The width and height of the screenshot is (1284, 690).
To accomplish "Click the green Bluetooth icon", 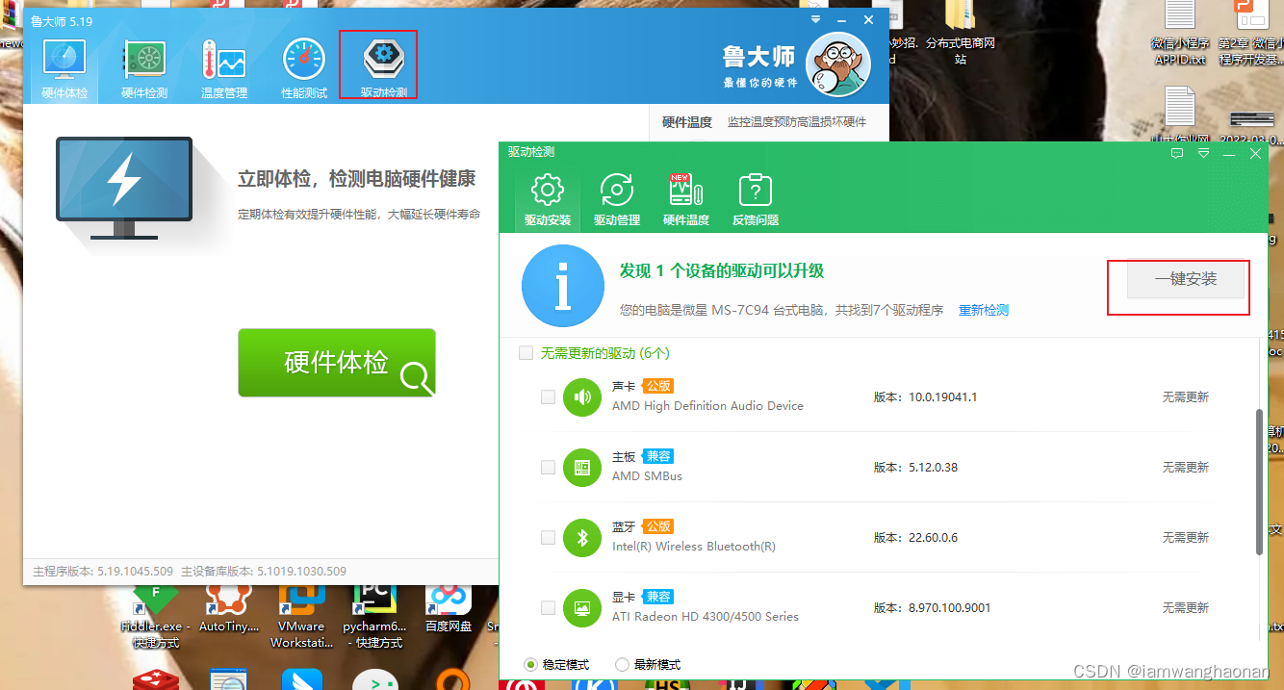I will 582,537.
